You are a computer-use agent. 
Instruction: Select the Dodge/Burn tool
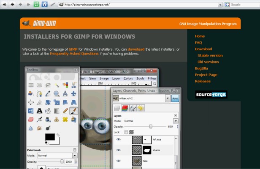(48, 128)
